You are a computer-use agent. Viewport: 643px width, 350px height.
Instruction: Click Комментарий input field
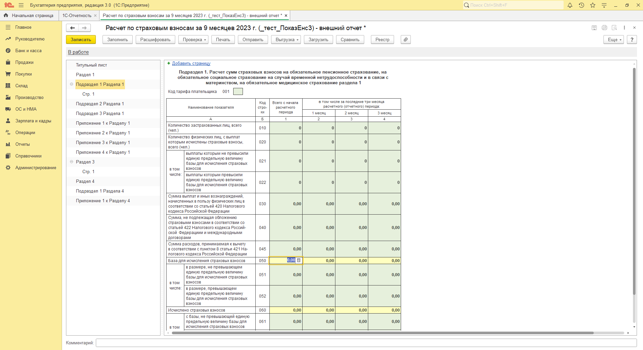(x=366, y=343)
